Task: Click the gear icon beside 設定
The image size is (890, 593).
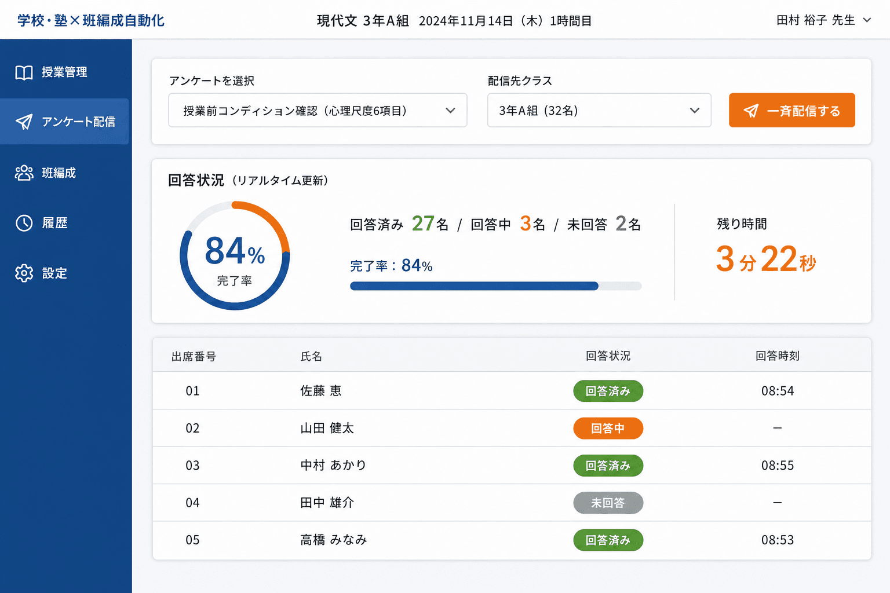Action: 24,273
